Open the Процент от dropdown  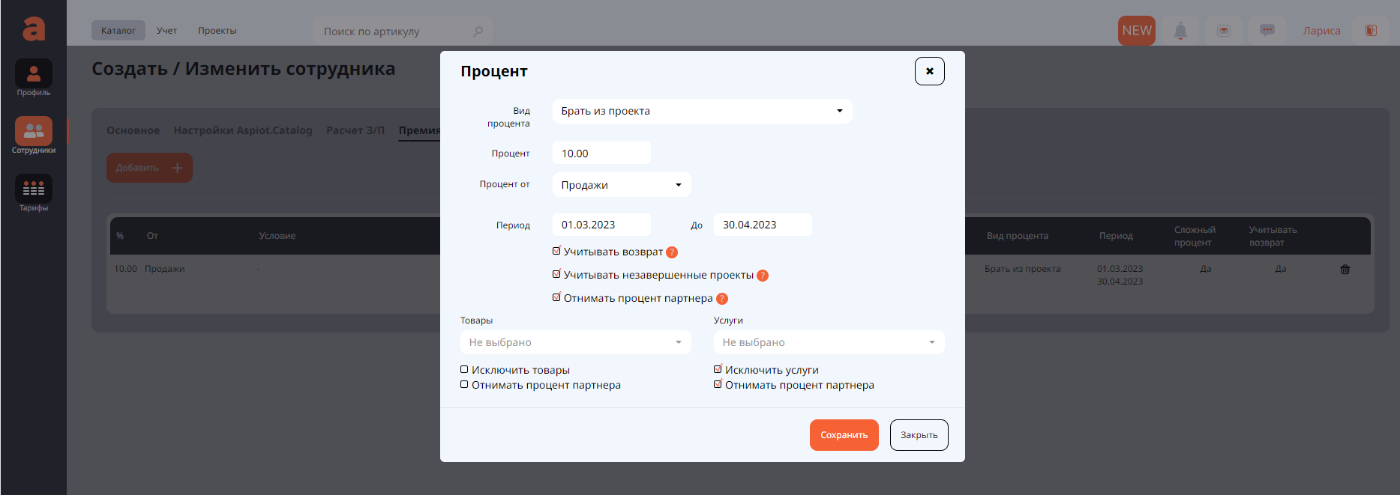(x=621, y=185)
